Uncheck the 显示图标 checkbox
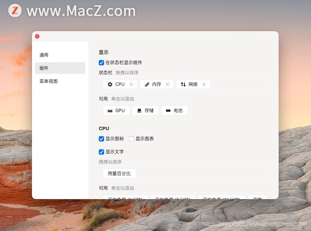 [101, 139]
